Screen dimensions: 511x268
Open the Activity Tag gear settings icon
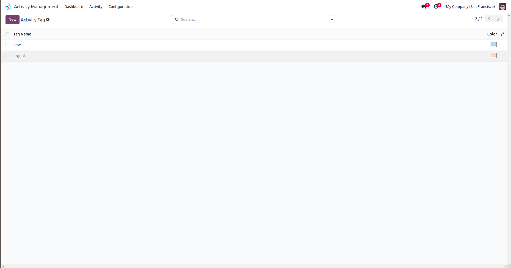48,20
